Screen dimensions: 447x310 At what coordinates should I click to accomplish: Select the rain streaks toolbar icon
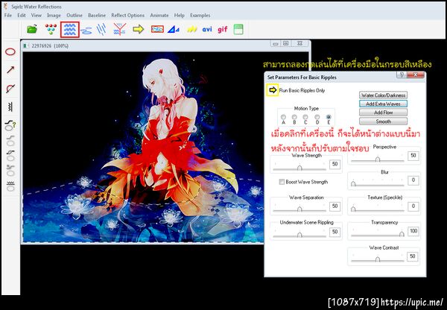101,29
